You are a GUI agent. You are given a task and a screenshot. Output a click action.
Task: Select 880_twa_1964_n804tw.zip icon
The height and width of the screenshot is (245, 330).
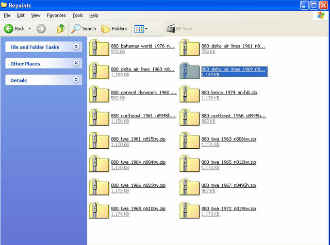tap(99, 164)
